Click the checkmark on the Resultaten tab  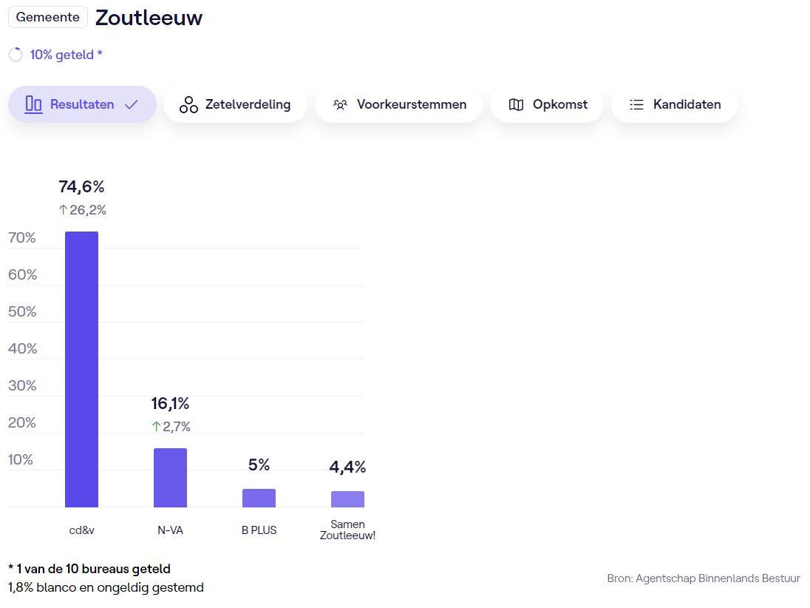132,104
